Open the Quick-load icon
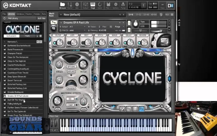 tap(100, 6)
